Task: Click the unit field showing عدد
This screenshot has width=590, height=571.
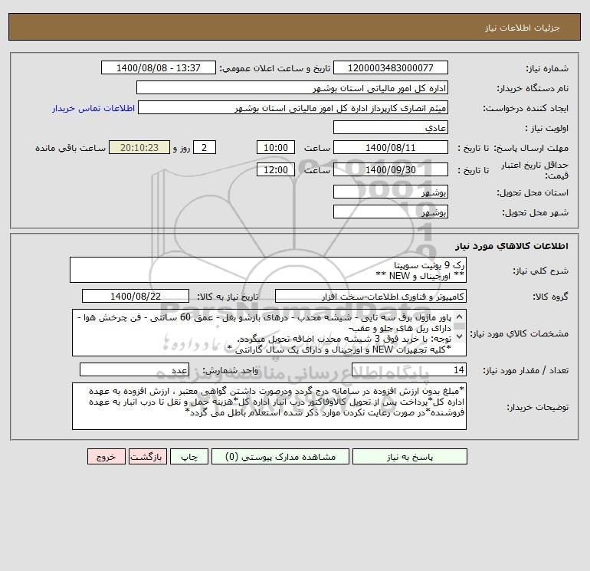Action: pos(134,369)
